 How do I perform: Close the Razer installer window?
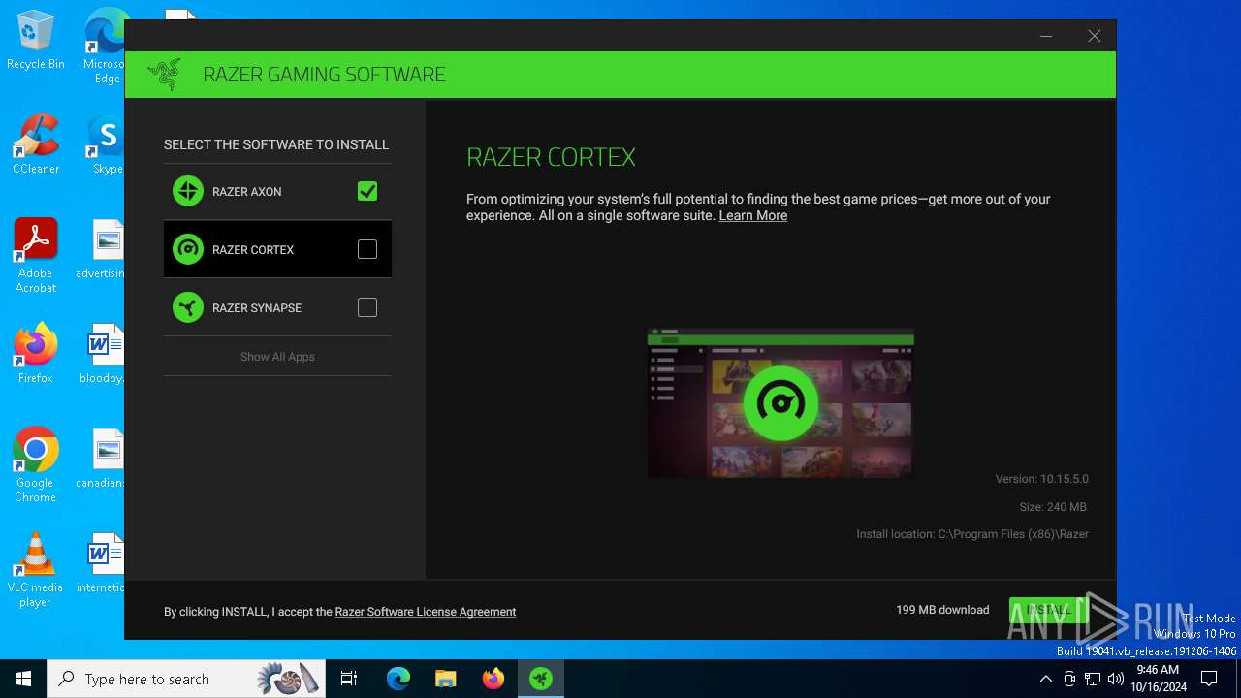pos(1094,36)
